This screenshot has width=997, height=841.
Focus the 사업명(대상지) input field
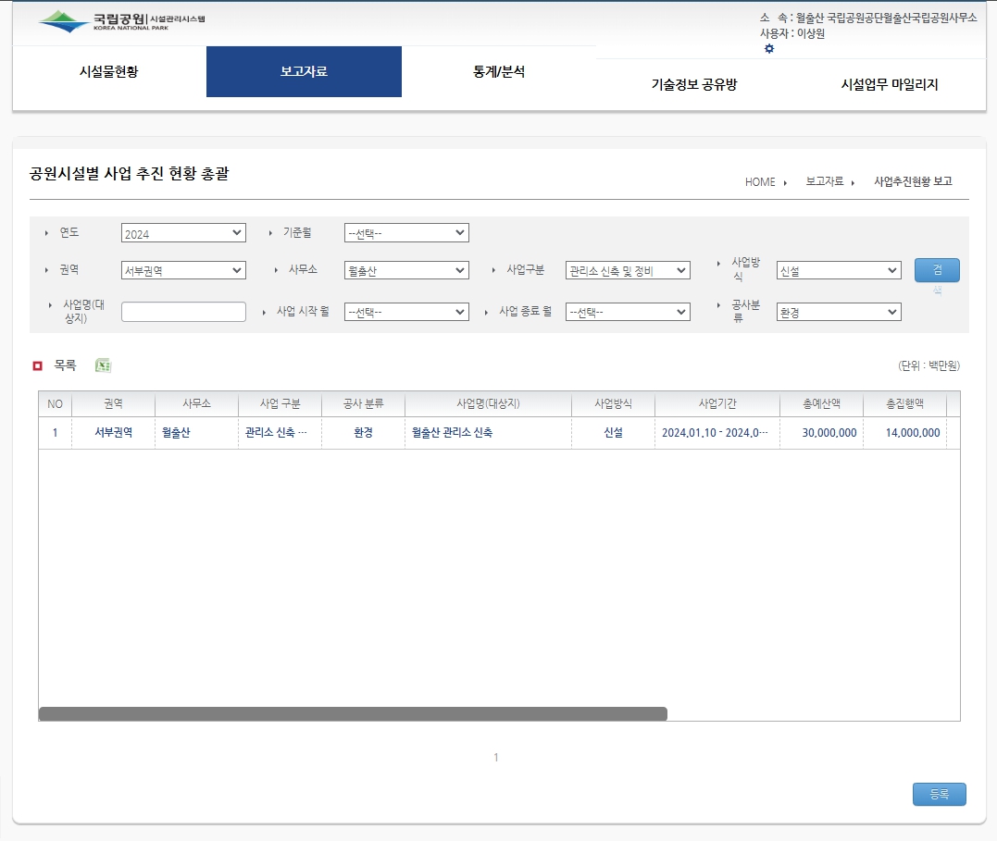183,312
